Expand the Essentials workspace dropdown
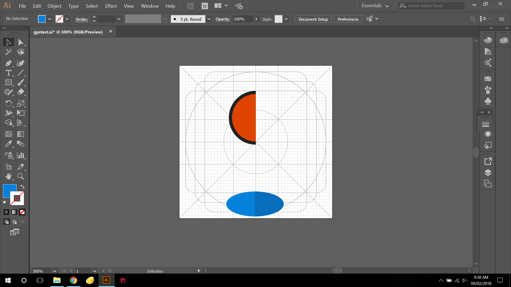The image size is (511, 287). pyautogui.click(x=387, y=6)
